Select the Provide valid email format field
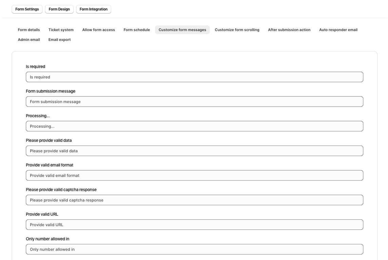The width and height of the screenshot is (388, 260). 194,176
